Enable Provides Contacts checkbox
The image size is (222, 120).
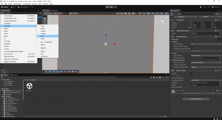[192, 78]
